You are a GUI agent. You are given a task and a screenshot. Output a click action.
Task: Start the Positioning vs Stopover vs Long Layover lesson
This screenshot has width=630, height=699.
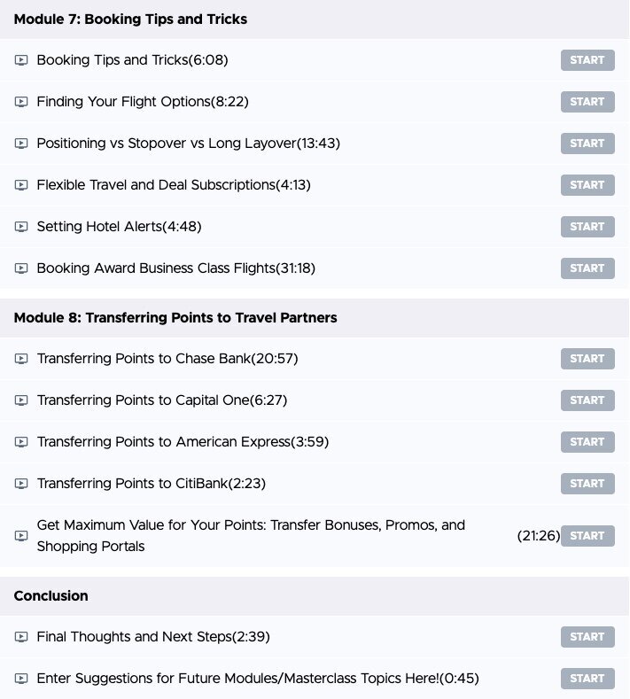point(587,144)
